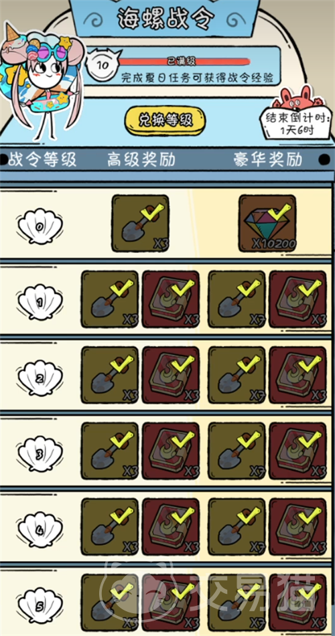
Task: Tap the level 0 shovel reward
Action: (141, 223)
